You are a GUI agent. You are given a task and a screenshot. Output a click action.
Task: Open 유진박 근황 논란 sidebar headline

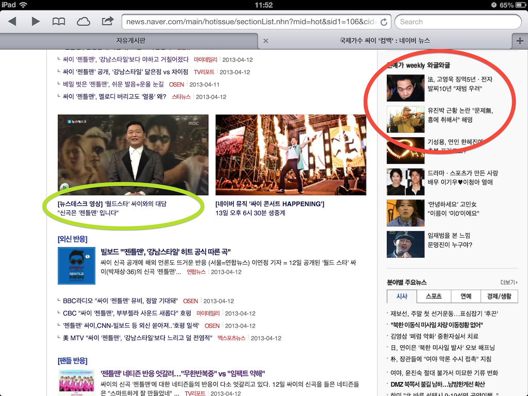460,115
